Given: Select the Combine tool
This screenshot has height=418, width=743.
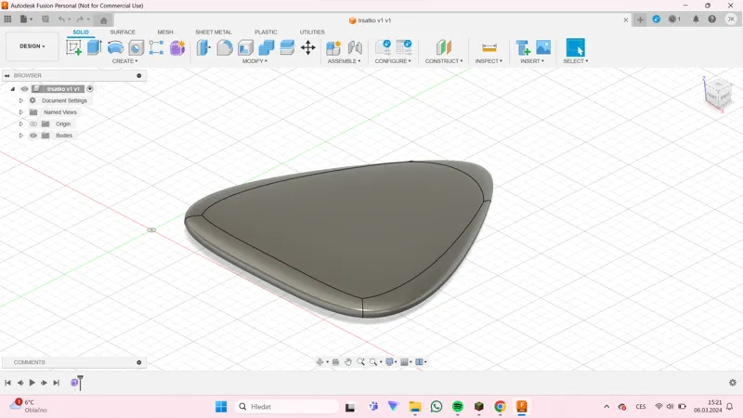Looking at the screenshot, I should 267,47.
